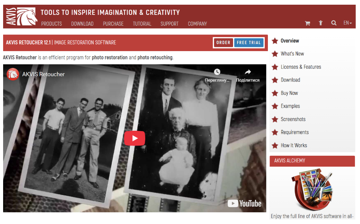This screenshot has height=224, width=360.
Task: Click the Watch Later clock icon on video
Action: 217,72
